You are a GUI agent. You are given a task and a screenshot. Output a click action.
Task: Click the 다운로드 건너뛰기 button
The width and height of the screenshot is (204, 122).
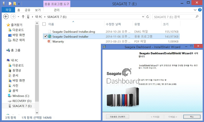click(x=117, y=117)
